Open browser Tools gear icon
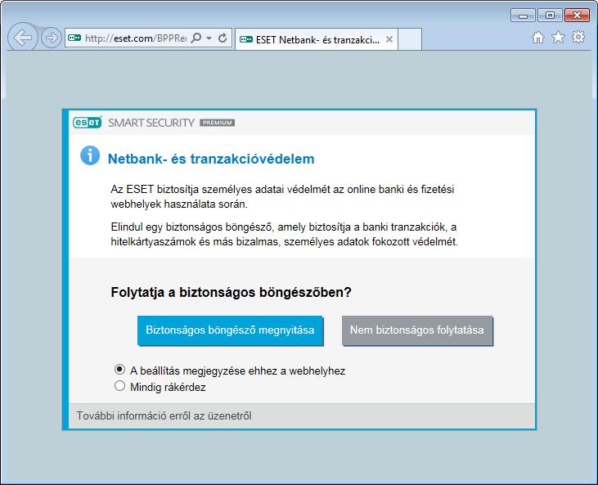Image resolution: width=598 pixels, height=485 pixels. point(578,38)
